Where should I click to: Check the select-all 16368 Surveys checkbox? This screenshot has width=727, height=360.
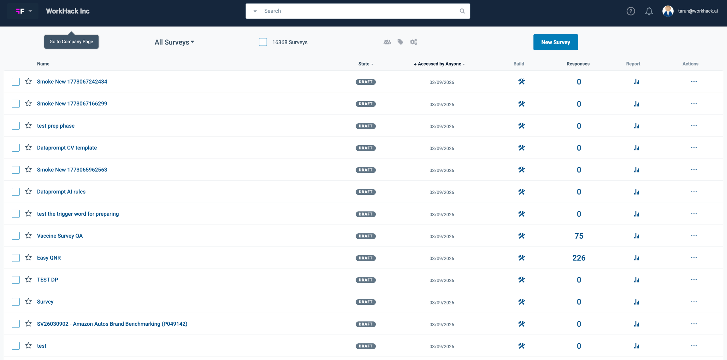[263, 42]
